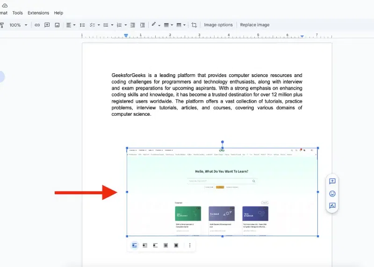Click the border color pencil icon

tap(154, 25)
